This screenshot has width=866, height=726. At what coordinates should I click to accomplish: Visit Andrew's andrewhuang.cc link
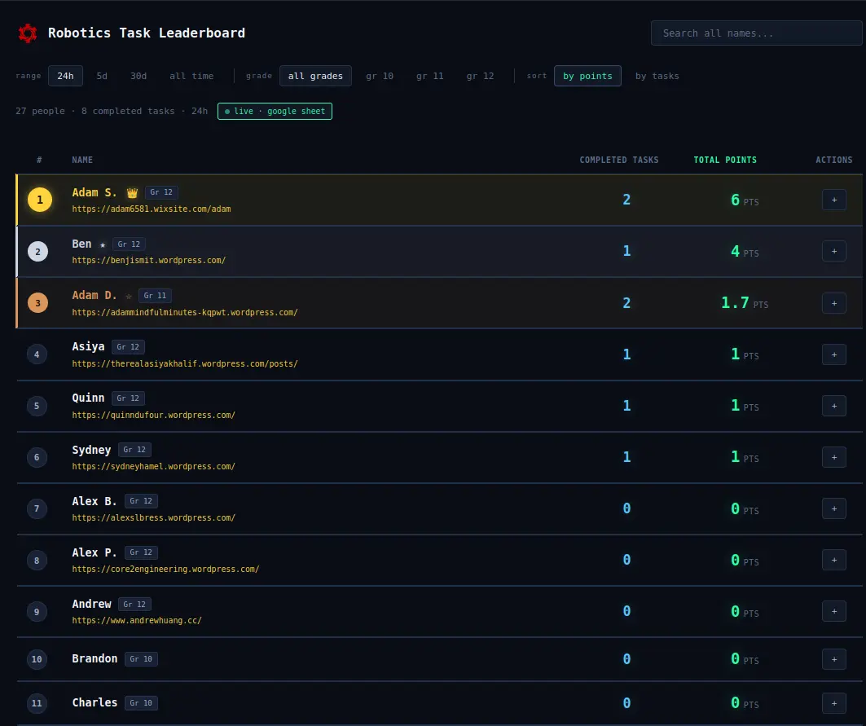point(137,620)
